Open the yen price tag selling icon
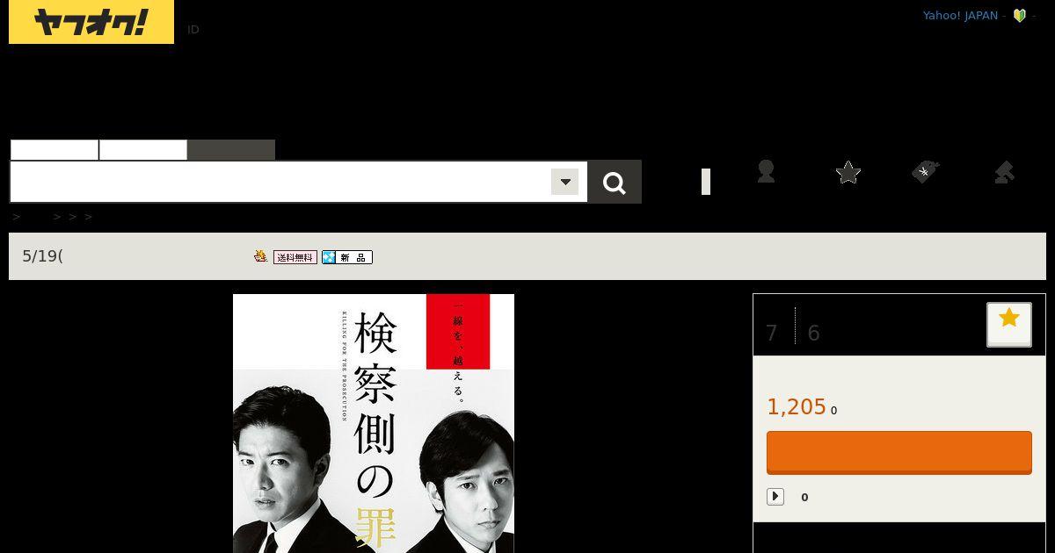Viewport: 1055px width, 553px height. (926, 171)
